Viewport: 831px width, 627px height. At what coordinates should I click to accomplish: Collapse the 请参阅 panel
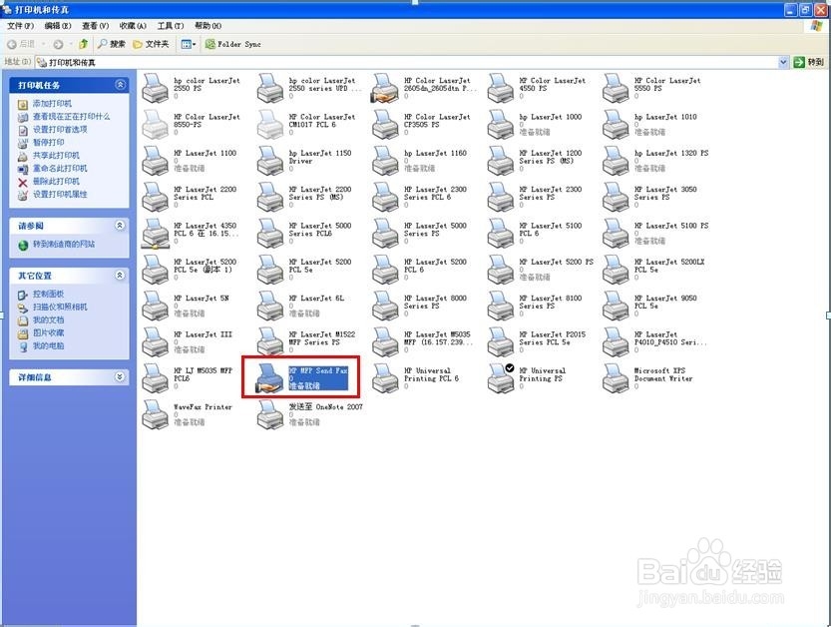121,226
